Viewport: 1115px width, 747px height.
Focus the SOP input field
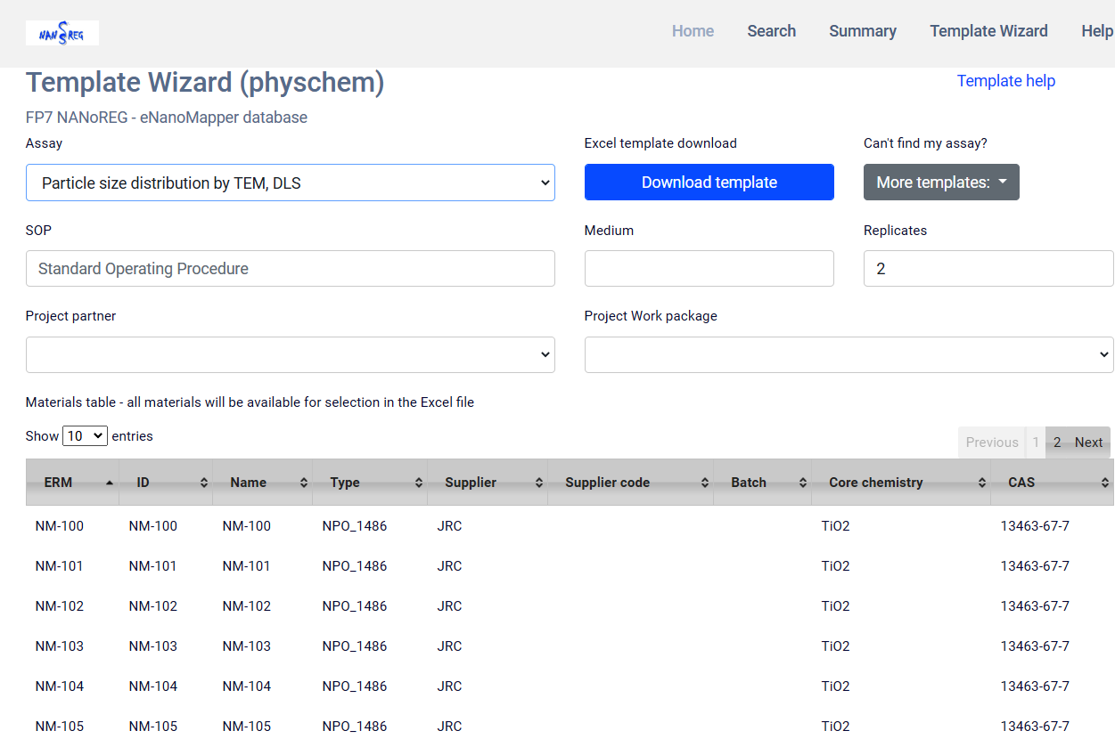pyautogui.click(x=291, y=269)
